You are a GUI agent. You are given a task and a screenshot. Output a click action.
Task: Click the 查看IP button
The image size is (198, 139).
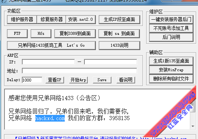pos(55,80)
